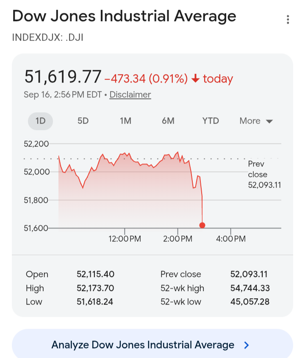
Task: Open the three-dot more options menu
Action: 288,19
